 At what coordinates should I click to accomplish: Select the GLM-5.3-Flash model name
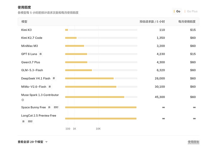(x=32, y=70)
